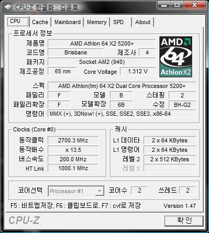Screen dimensions: 209x233
Task: Minimize the CPU-Z window
Action: tap(164, 5)
